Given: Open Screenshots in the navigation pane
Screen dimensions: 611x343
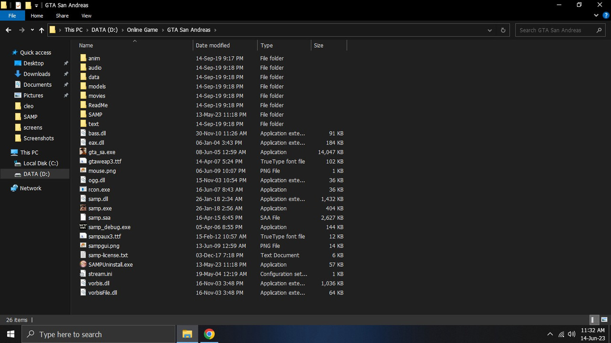Looking at the screenshot, I should point(39,138).
